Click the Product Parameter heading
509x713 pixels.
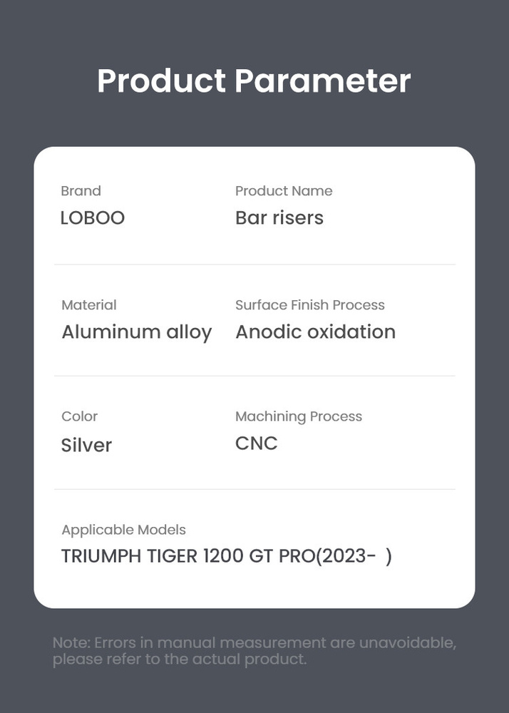pyautogui.click(x=254, y=81)
